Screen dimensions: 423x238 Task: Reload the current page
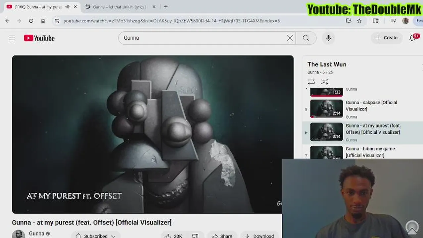[x=31, y=21]
